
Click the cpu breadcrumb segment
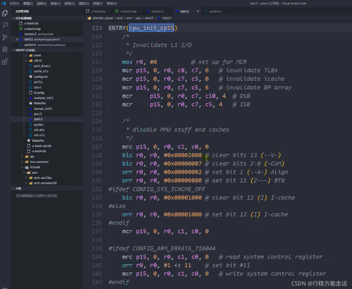pyautogui.click(x=138, y=18)
